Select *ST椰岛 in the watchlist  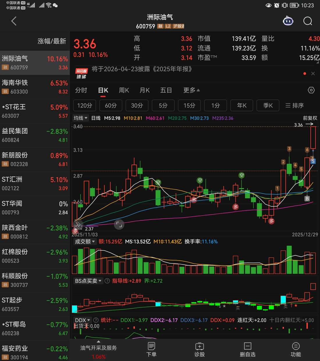click(x=35, y=329)
